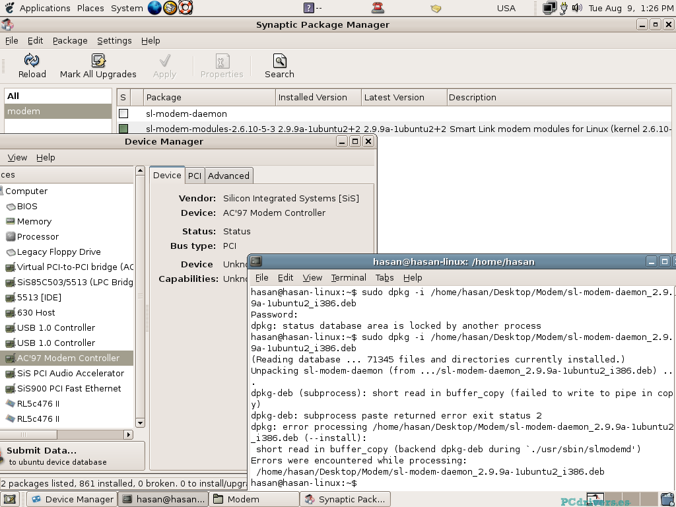This screenshot has height=507, width=676.
Task: Switch to the Device tab in Device Manager
Action: pyautogui.click(x=167, y=175)
